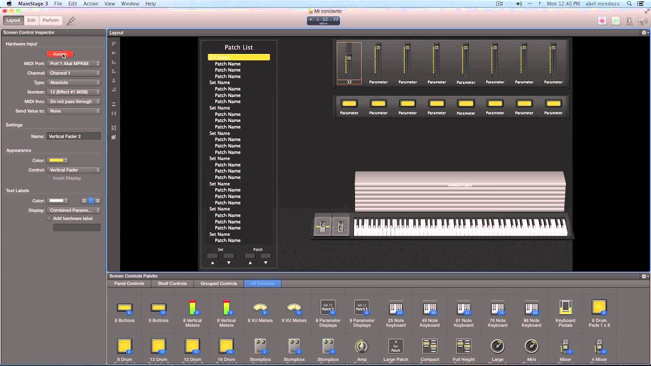Click the record button in the toolbar

coord(602,21)
